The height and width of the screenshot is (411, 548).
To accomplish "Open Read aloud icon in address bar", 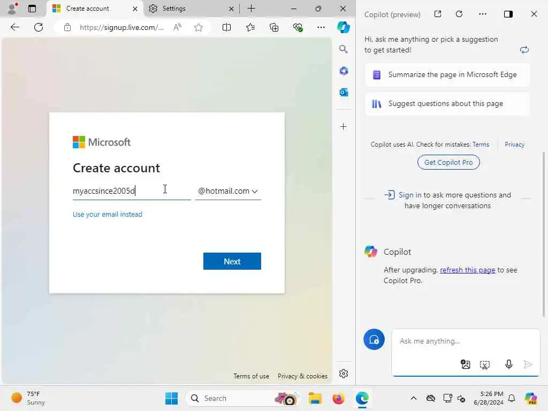I will coord(177,27).
